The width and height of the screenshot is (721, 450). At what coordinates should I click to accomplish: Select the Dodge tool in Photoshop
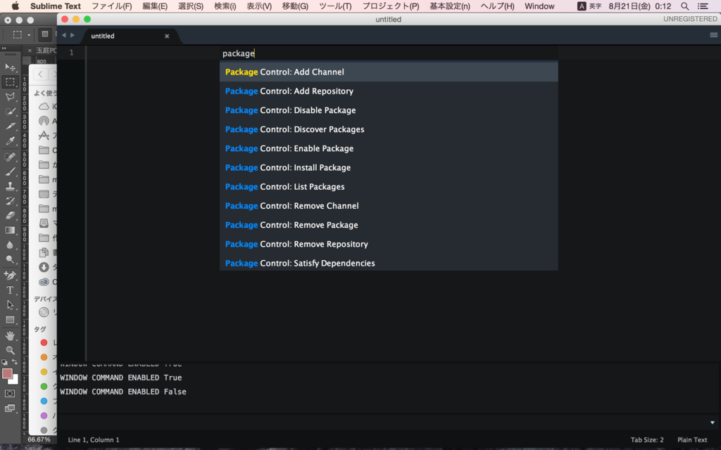[x=10, y=259]
